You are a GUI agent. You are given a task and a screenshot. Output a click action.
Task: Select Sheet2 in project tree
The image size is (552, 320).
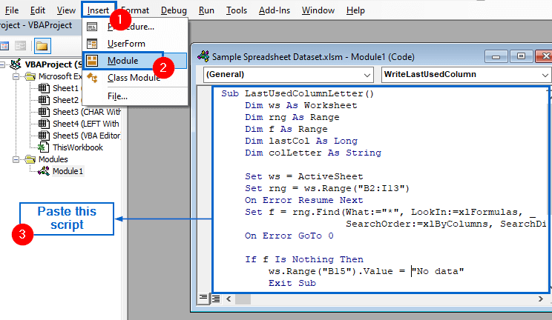point(65,100)
